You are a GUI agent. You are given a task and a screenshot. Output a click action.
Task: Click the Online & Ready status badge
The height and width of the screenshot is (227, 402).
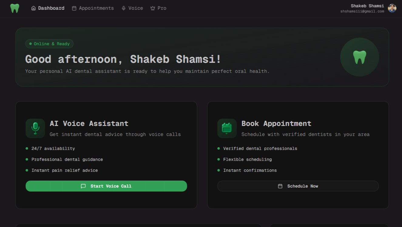coord(49,44)
